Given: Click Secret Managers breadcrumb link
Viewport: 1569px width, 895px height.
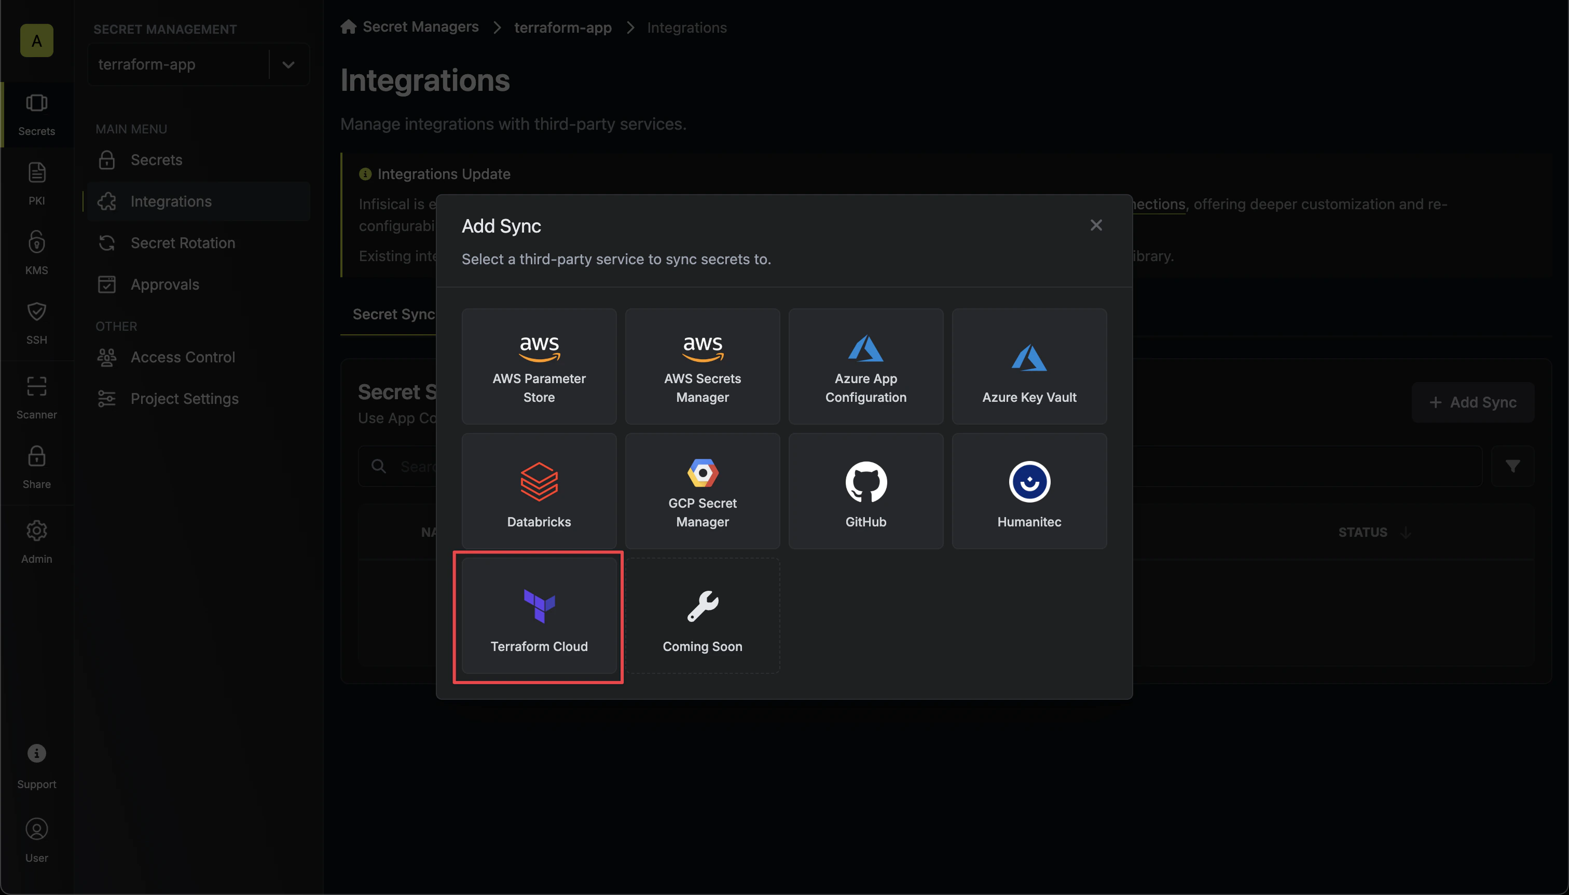Looking at the screenshot, I should click(x=420, y=27).
